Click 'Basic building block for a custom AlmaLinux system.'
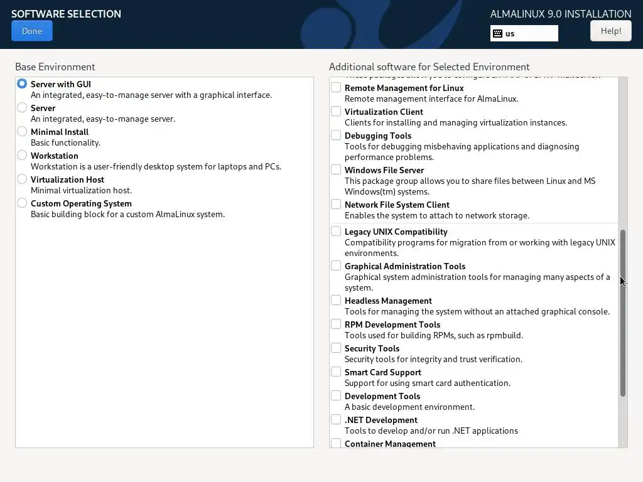The width and height of the screenshot is (643, 482). [128, 215]
